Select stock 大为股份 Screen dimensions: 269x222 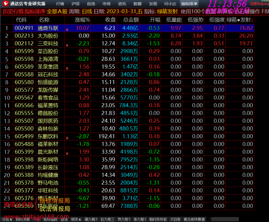point(48,36)
